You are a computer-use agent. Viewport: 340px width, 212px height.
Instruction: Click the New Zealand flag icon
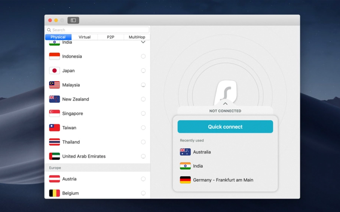[x=55, y=99]
